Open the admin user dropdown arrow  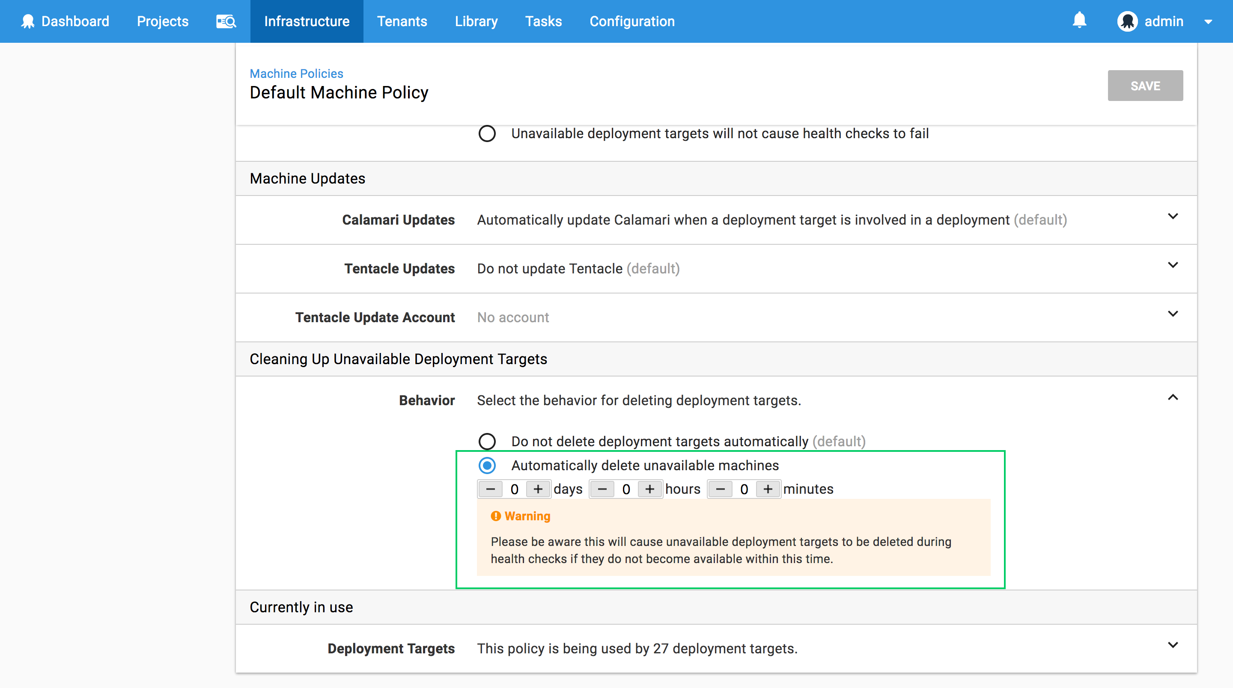[x=1208, y=21]
